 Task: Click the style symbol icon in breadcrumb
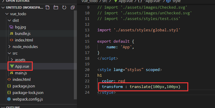point(168,1)
